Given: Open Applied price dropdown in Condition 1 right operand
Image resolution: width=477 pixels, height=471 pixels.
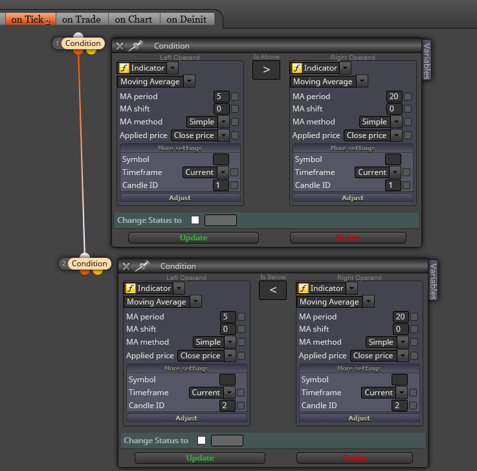Looking at the screenshot, I should pyautogui.click(x=396, y=135).
